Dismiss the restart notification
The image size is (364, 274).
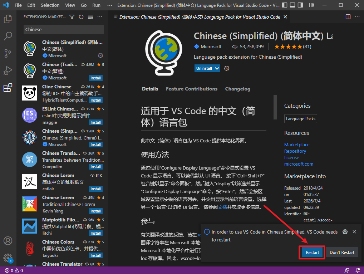coord(354,232)
